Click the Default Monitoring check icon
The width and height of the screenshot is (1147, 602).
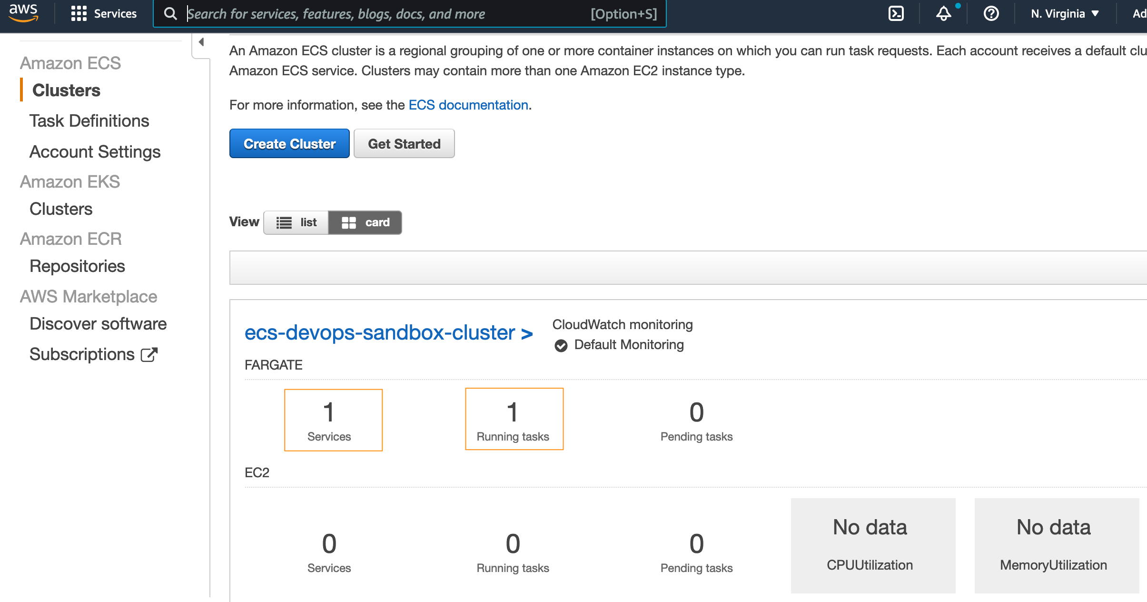tap(561, 345)
